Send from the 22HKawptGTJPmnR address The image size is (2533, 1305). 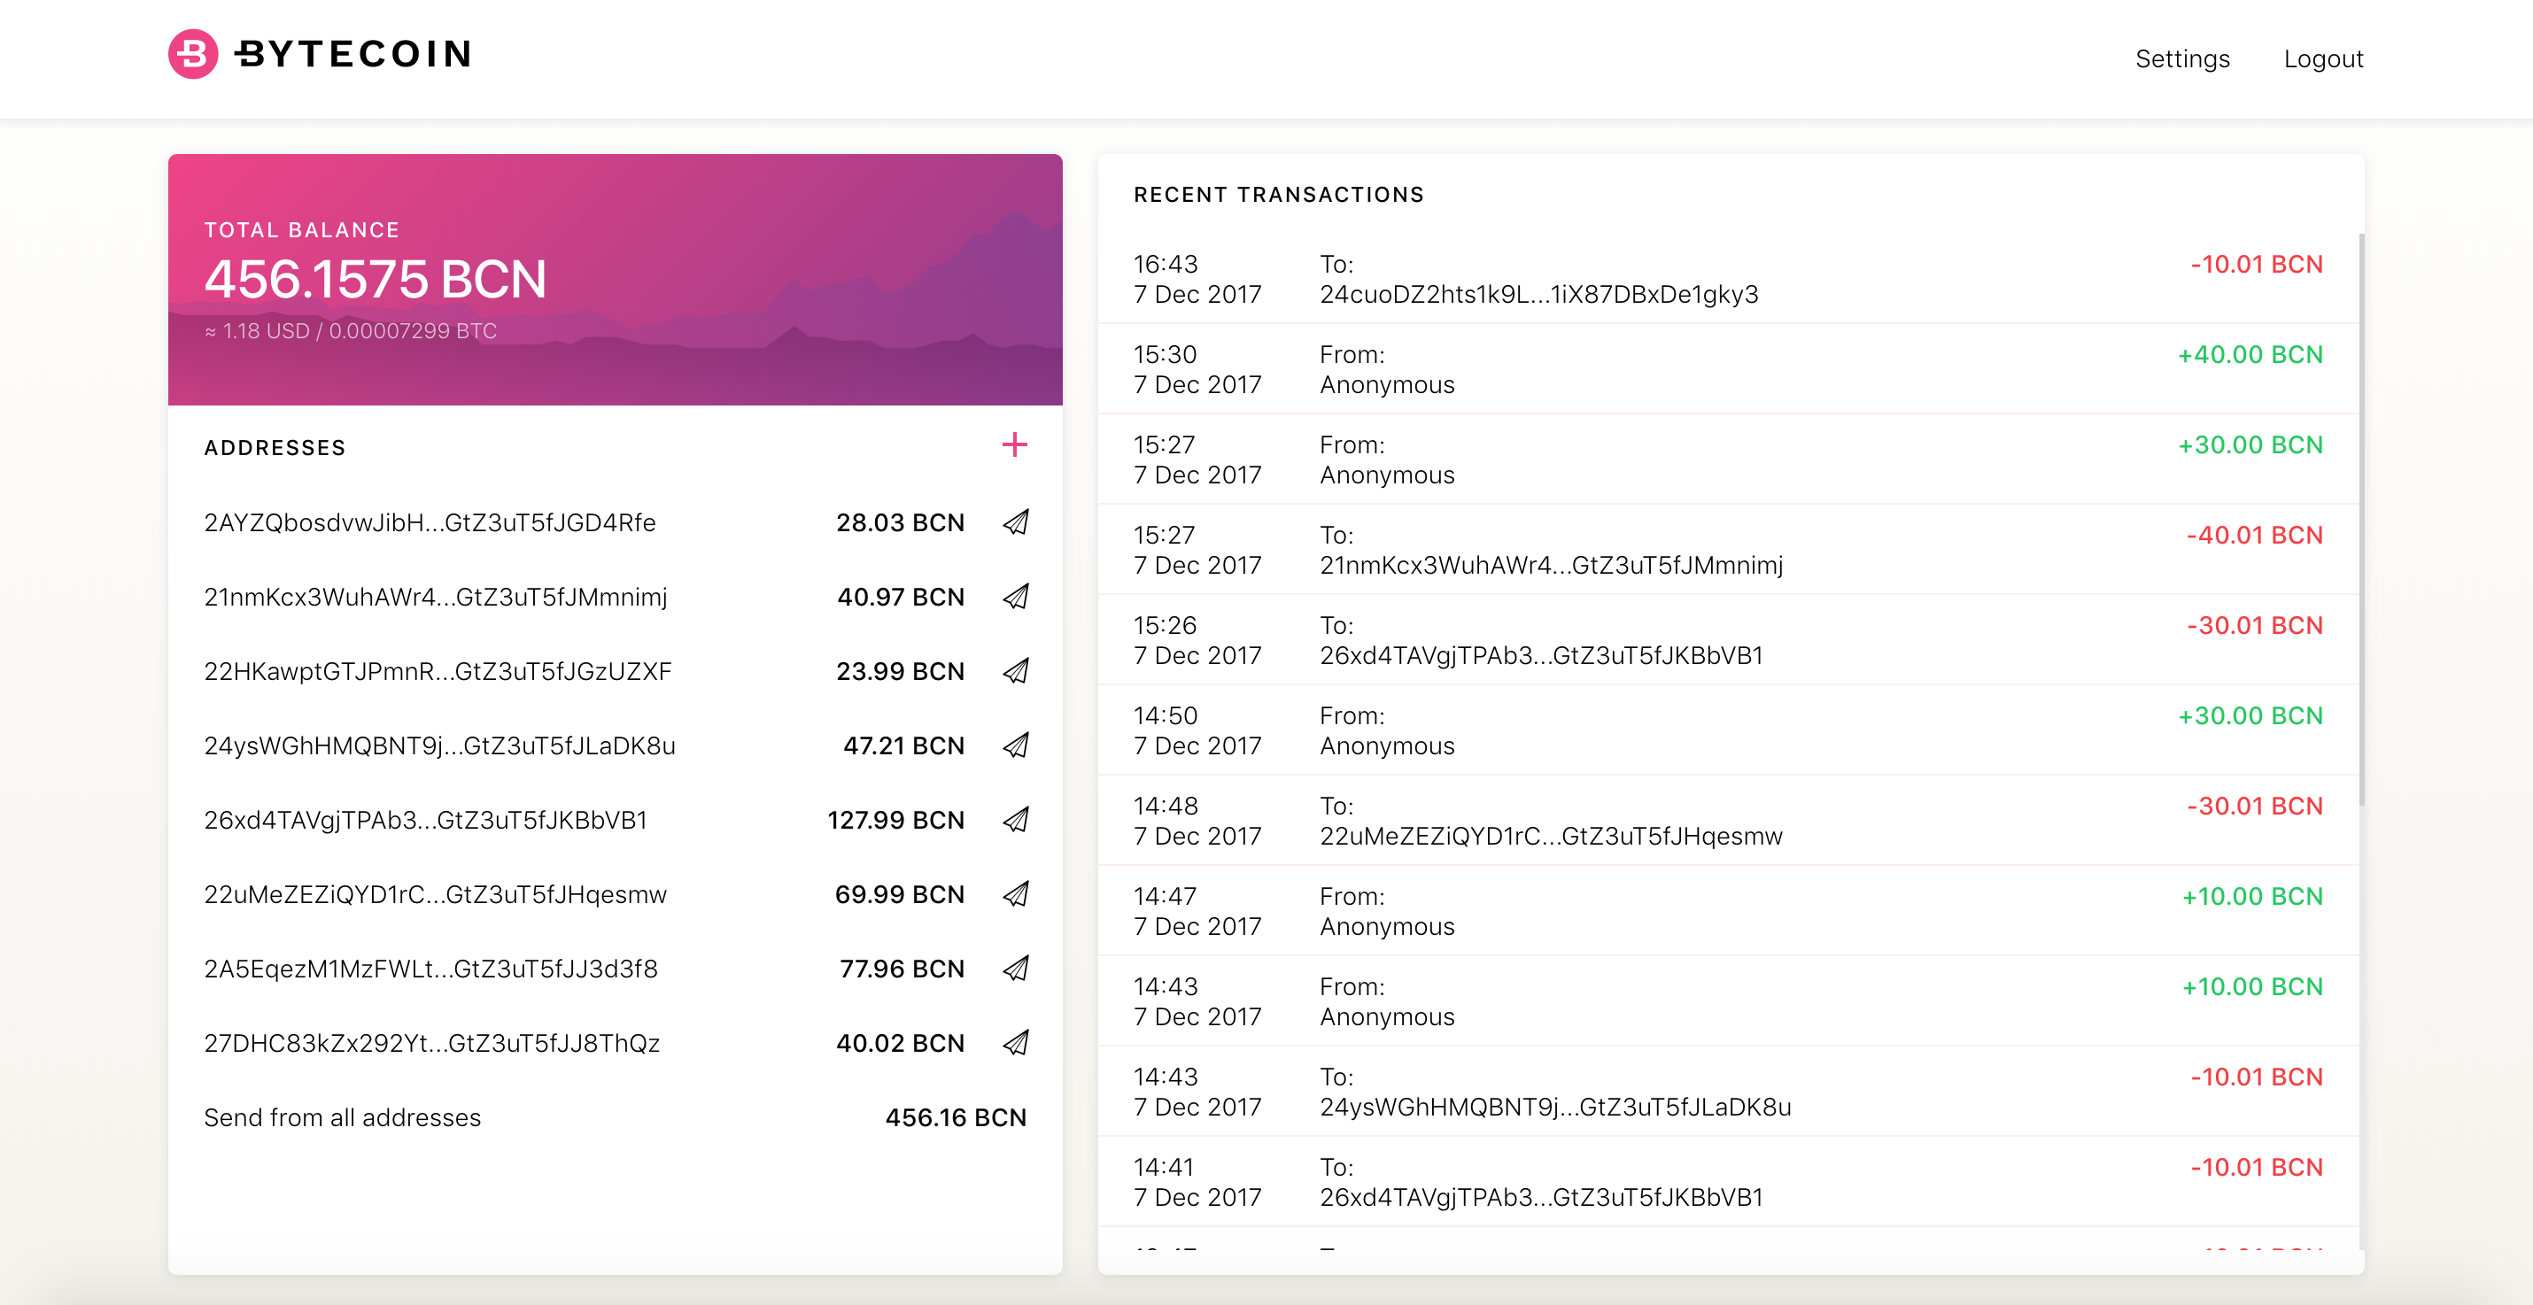tap(1015, 671)
